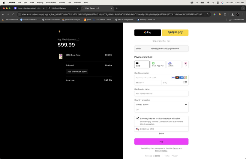Open Spotlight search in menu bar
The height and width of the screenshot is (159, 246).
(213, 3)
